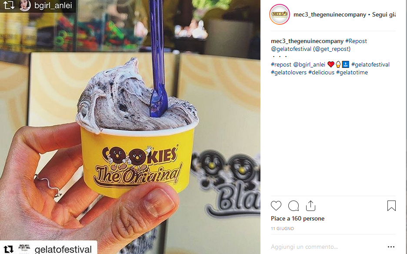Open mec3_thegenuinecompany profile picture
The image size is (407, 254).
[280, 14]
